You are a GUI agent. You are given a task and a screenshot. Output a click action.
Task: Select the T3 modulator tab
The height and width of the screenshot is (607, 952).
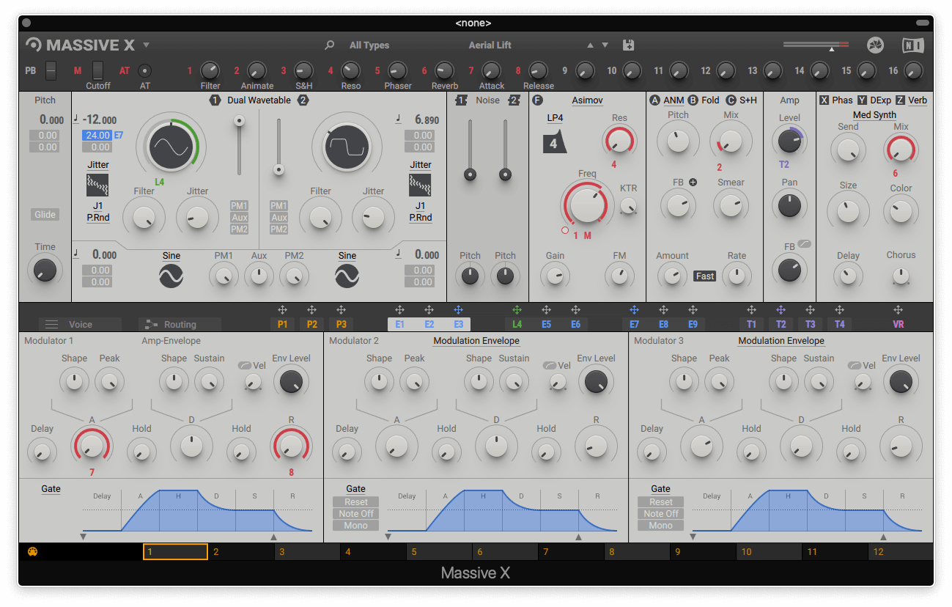810,324
